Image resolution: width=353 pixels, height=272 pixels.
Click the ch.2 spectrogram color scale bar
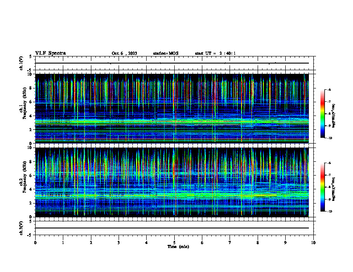322,187
